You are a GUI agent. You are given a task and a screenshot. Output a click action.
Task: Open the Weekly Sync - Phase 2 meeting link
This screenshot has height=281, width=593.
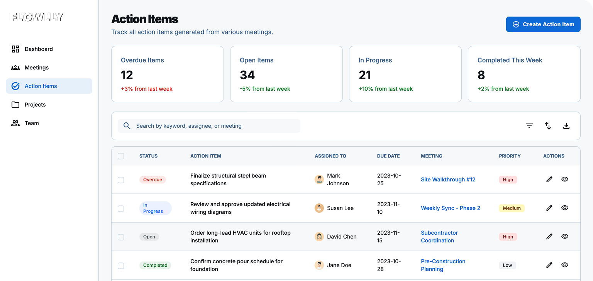450,208
